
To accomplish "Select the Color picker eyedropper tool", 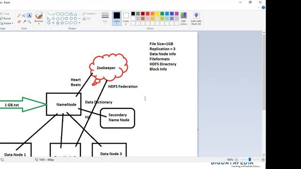I will 24,22.
